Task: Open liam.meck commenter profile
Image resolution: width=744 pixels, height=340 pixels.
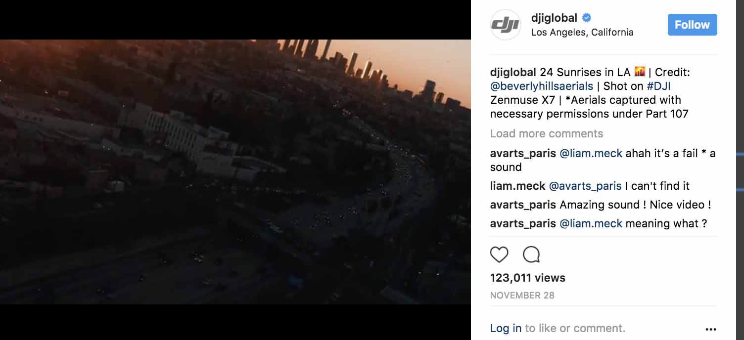Action: (x=517, y=186)
